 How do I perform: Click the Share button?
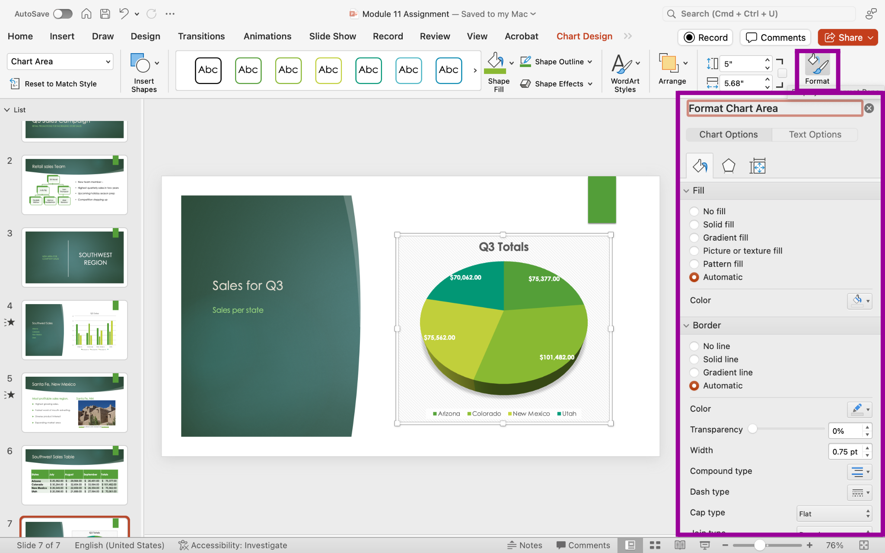(848, 38)
